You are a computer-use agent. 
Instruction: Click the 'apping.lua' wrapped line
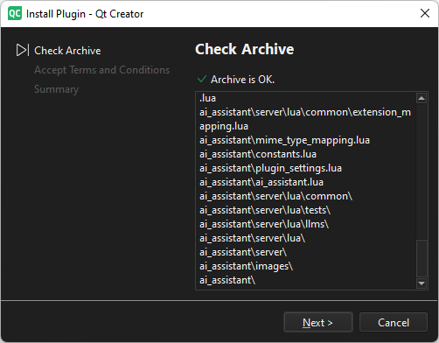click(224, 126)
